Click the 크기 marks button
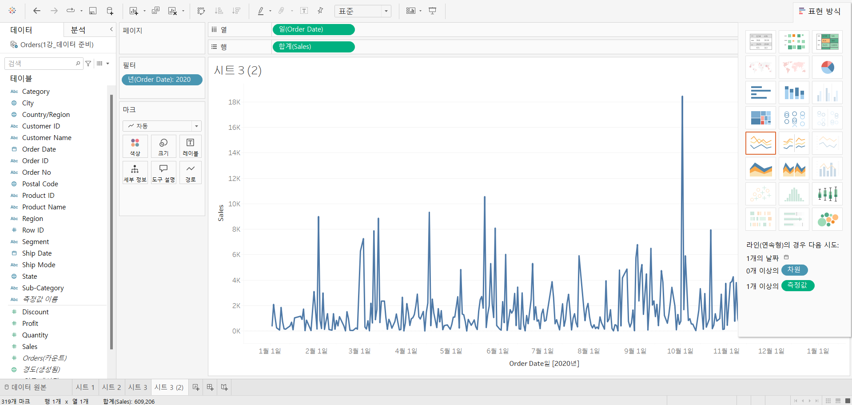Viewport: 852px width, 405px height. [x=163, y=147]
